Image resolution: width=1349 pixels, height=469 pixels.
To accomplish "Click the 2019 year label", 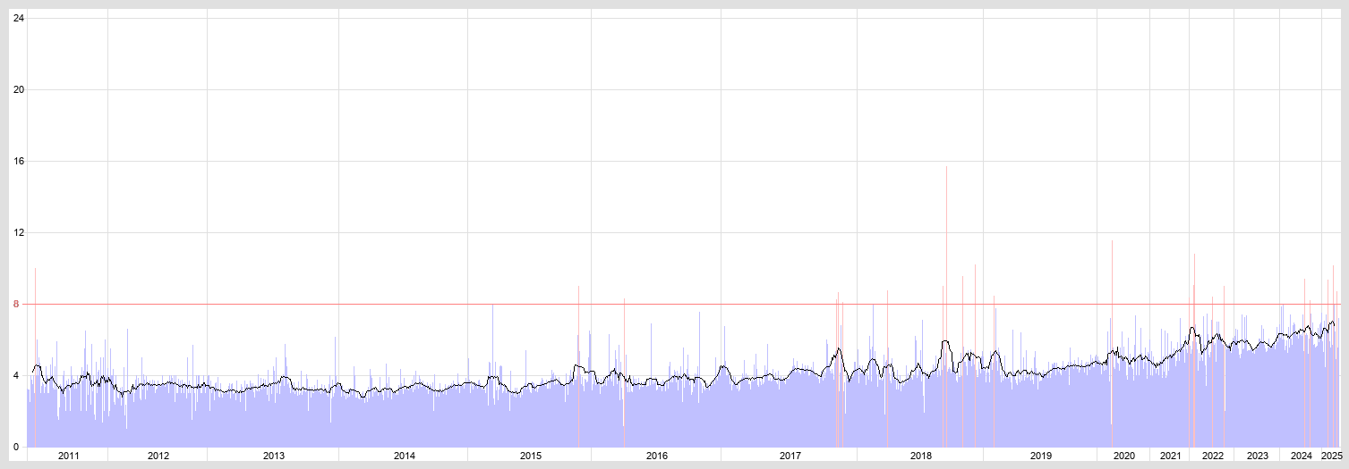I will [1041, 456].
